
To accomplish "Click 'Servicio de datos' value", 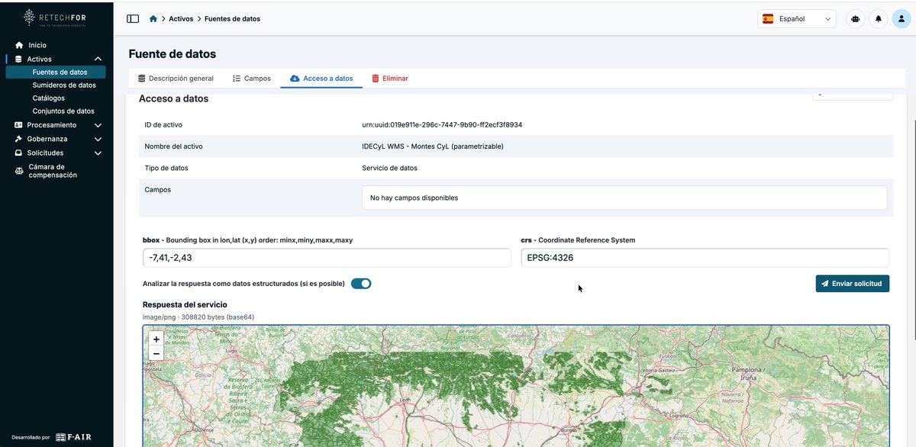I will (389, 168).
